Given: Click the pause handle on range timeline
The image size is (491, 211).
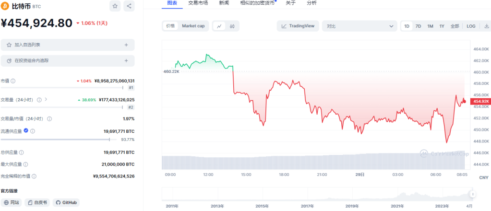Looking at the screenshot, I should tap(473, 194).
